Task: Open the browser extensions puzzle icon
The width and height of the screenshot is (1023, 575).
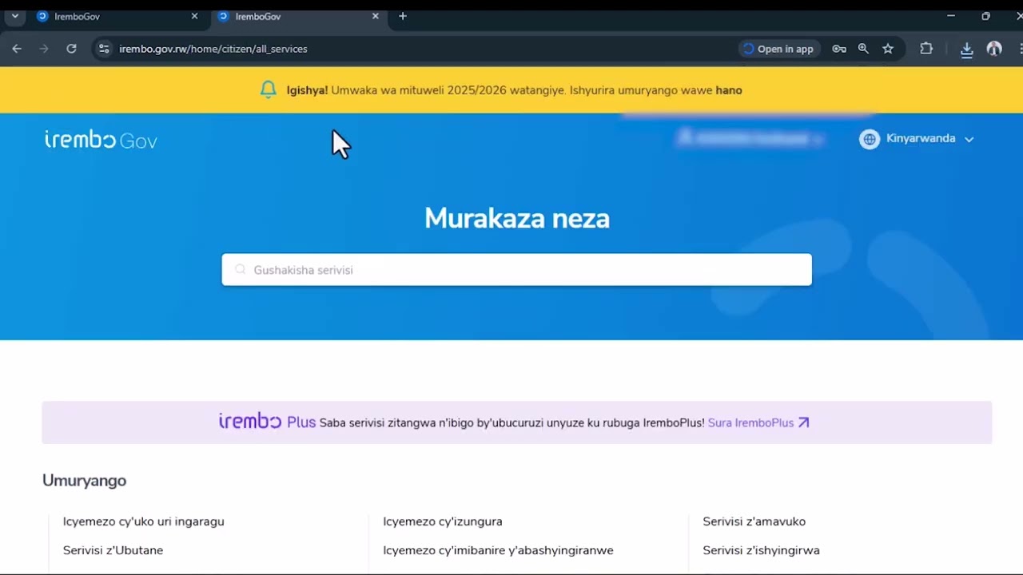Action: pyautogui.click(x=926, y=49)
